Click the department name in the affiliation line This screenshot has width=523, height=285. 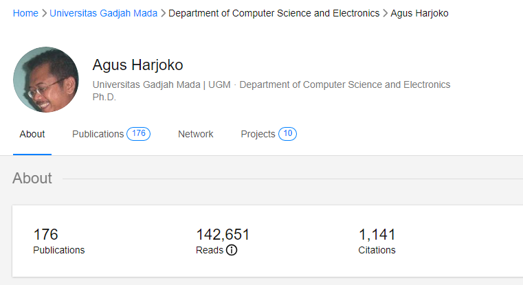click(344, 84)
